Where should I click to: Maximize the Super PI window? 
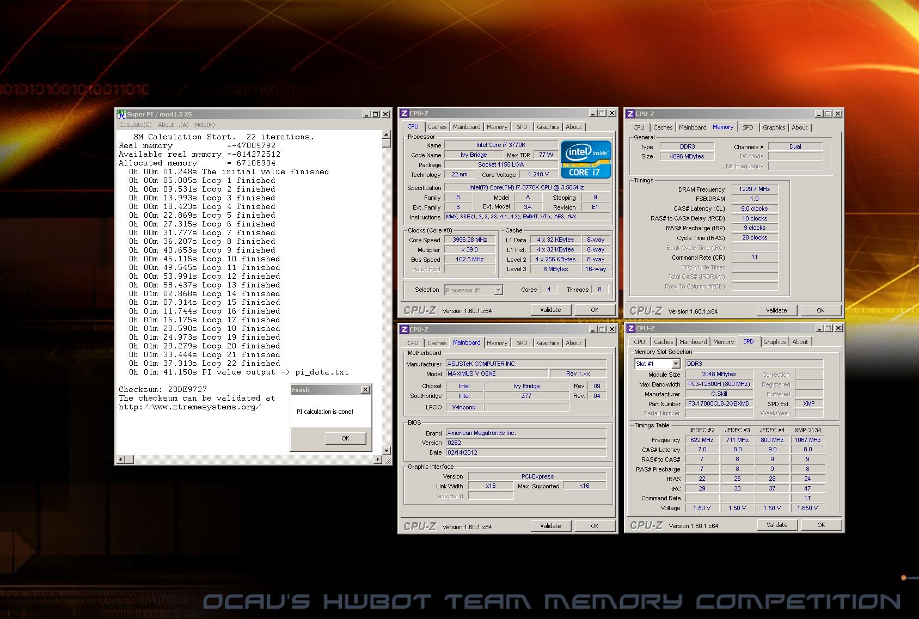(x=376, y=114)
